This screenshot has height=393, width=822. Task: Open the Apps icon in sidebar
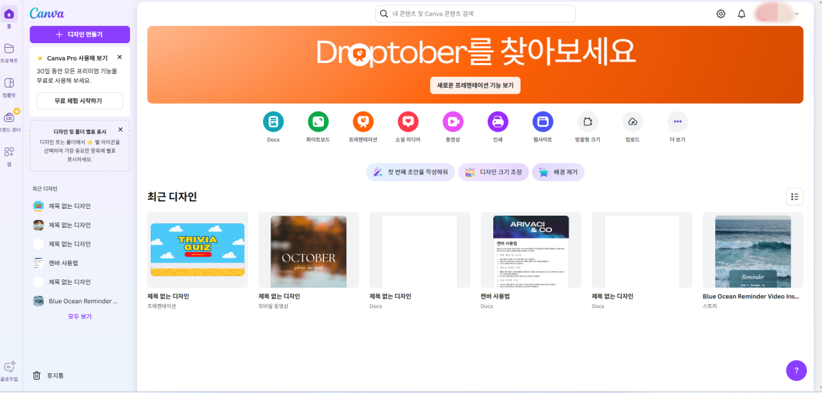point(10,152)
